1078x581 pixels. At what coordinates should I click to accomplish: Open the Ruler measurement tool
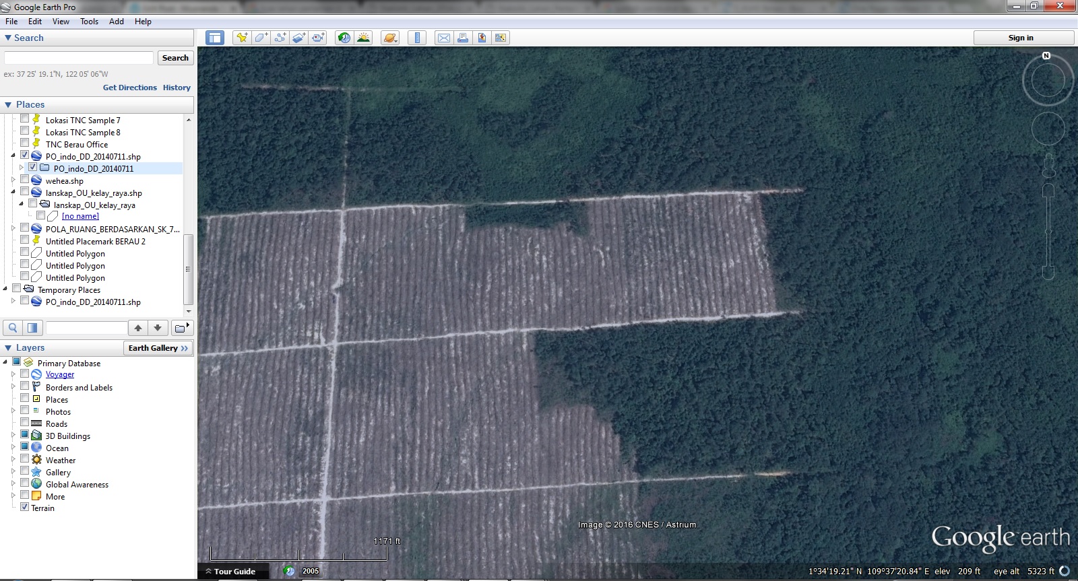417,38
